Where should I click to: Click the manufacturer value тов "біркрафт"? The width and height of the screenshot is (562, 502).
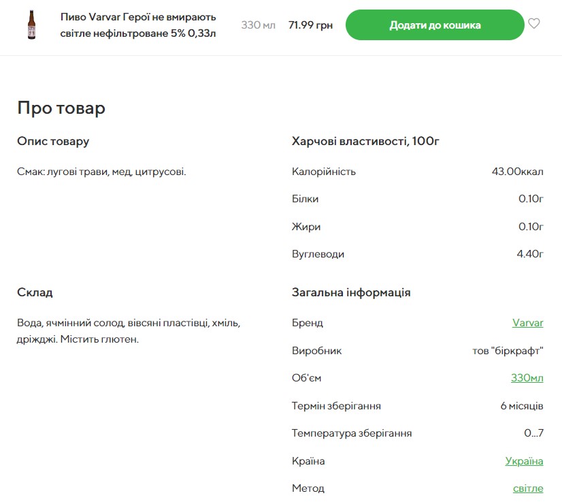click(508, 351)
